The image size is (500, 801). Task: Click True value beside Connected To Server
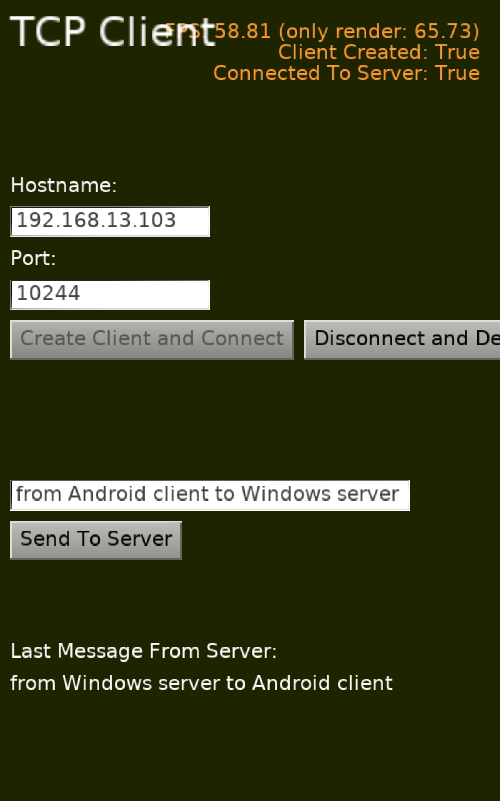[x=457, y=73]
